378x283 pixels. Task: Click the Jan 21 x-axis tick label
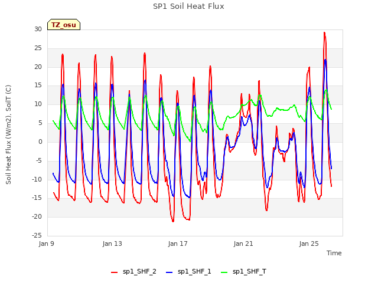point(243,243)
